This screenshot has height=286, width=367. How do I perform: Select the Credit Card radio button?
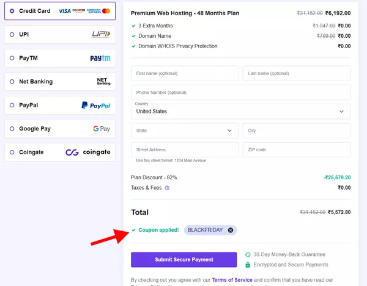point(12,11)
